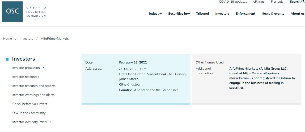Click the Additional Information label
This screenshot has height=132, width=305.
(204, 71)
